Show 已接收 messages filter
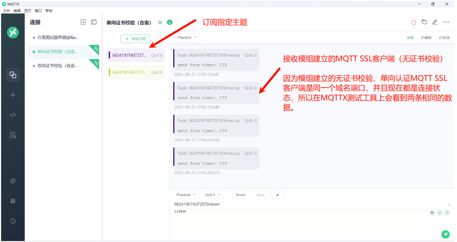The width and height of the screenshot is (457, 242). coord(426,38)
